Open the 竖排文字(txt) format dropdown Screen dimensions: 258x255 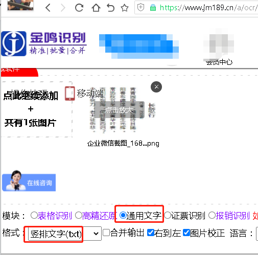[x=65, y=234]
